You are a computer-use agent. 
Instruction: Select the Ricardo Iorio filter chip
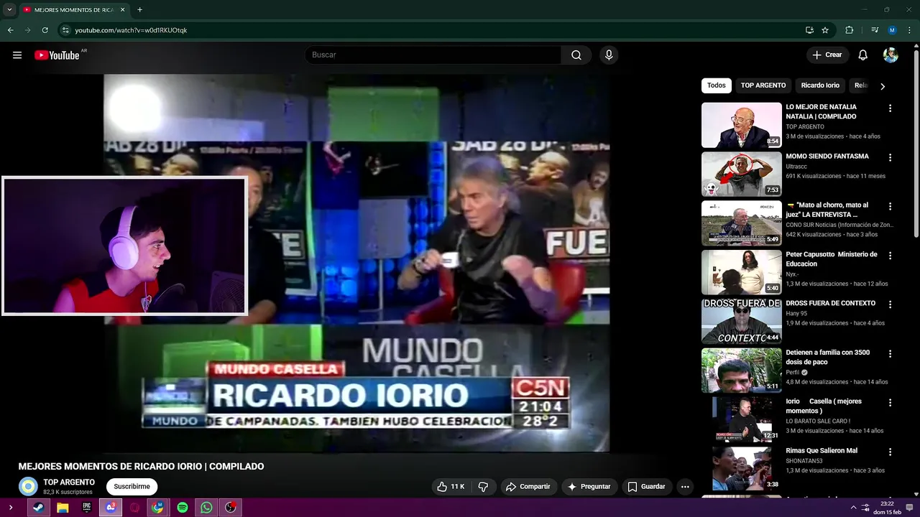(820, 85)
